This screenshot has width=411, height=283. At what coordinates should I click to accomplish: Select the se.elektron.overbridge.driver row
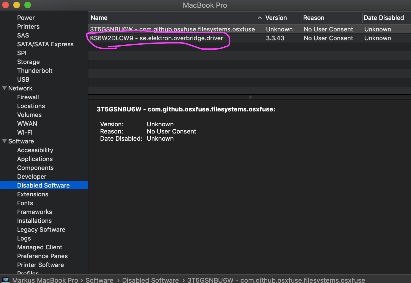point(157,38)
